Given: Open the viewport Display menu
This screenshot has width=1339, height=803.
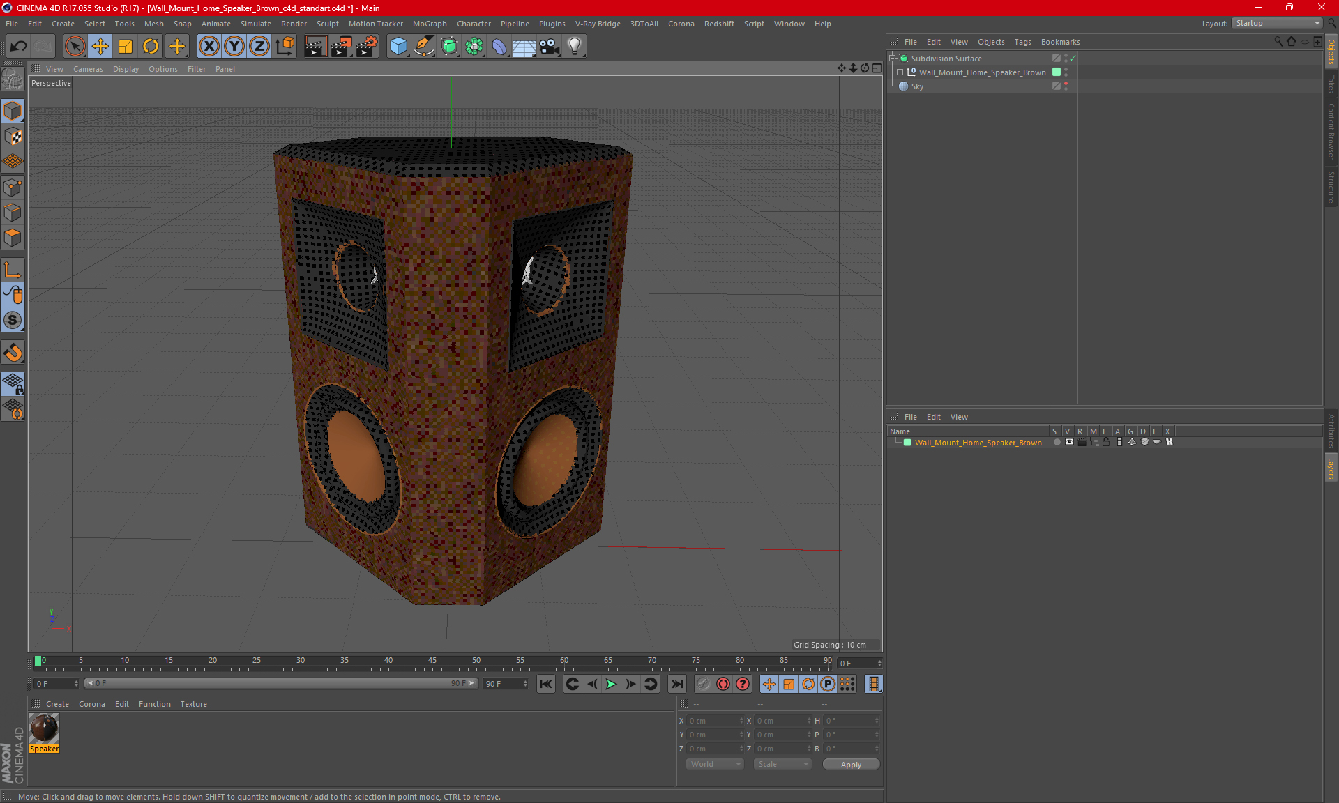Looking at the screenshot, I should coord(126,69).
